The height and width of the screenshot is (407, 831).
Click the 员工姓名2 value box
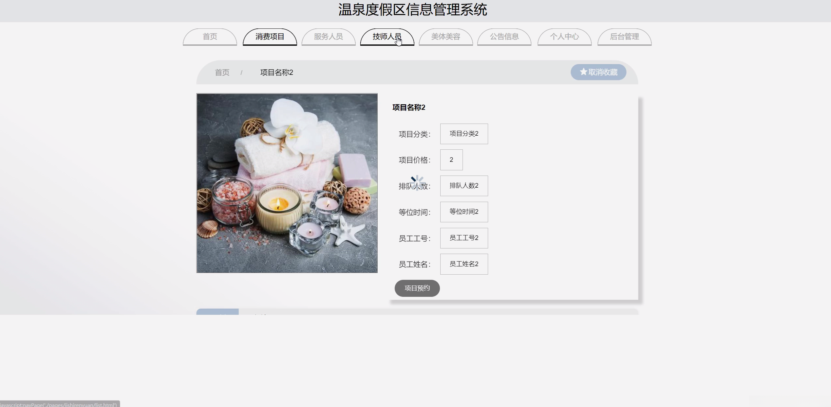464,264
